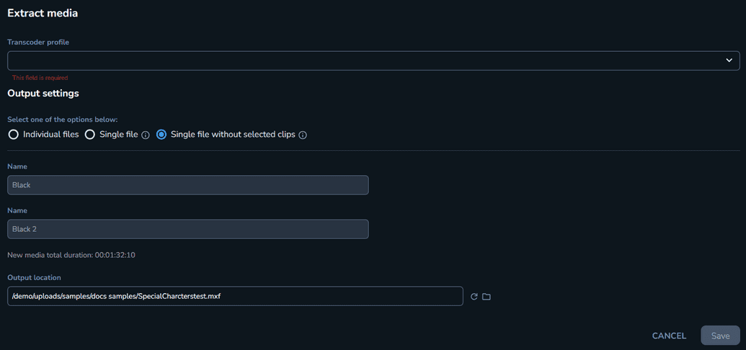Click info icon after Single file without selected clips
Image resolution: width=746 pixels, height=350 pixels.
pos(303,135)
